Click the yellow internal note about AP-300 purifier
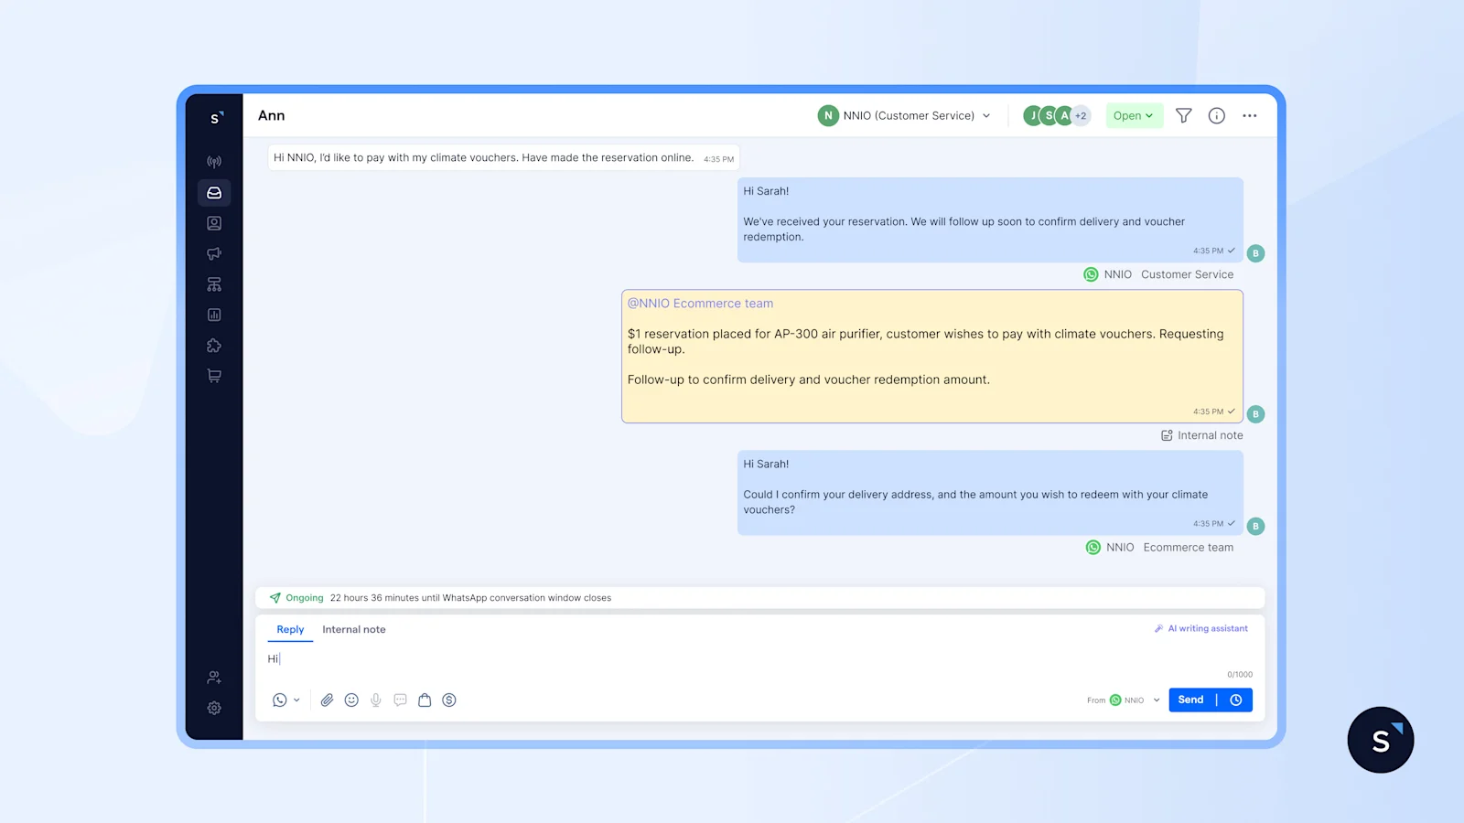Image resolution: width=1464 pixels, height=823 pixels. (931, 357)
